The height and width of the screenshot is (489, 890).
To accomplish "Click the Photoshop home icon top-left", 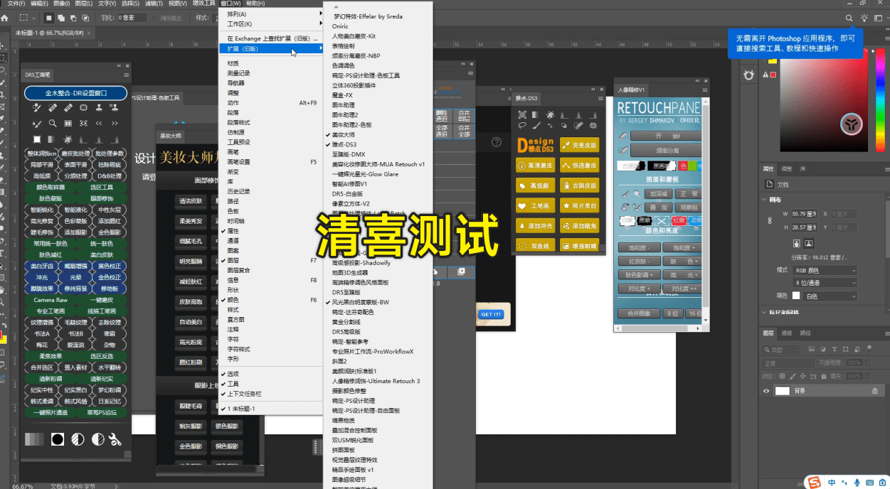I will [x=6, y=18].
